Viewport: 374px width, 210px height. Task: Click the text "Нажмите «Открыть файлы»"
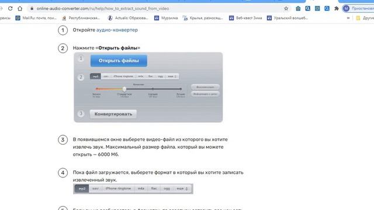coord(106,48)
